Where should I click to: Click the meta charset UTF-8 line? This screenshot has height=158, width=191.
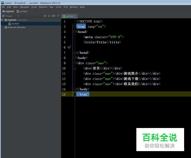coord(104,37)
